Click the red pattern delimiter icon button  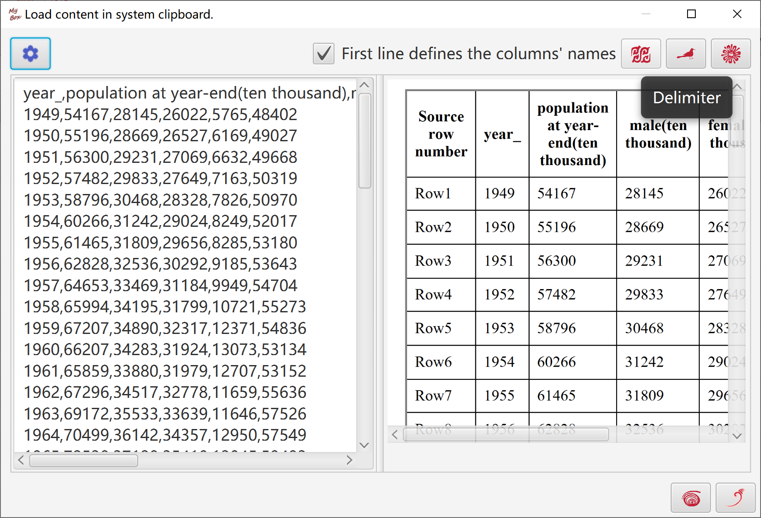point(641,54)
